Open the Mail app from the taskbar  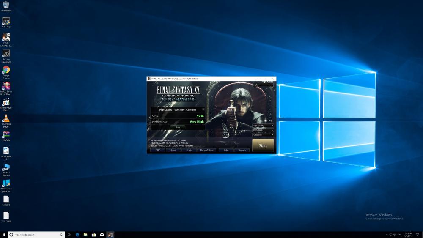(102, 235)
